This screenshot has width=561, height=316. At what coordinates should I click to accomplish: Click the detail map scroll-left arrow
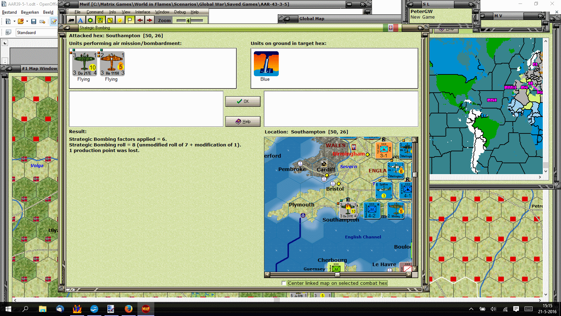pyautogui.click(x=267, y=275)
